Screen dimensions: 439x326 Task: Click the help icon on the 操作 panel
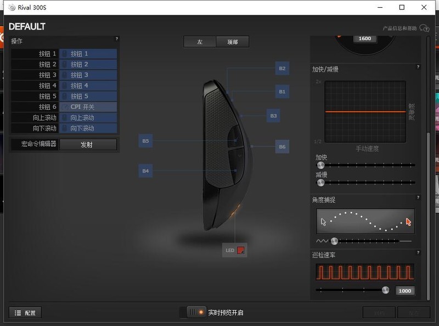(x=116, y=39)
